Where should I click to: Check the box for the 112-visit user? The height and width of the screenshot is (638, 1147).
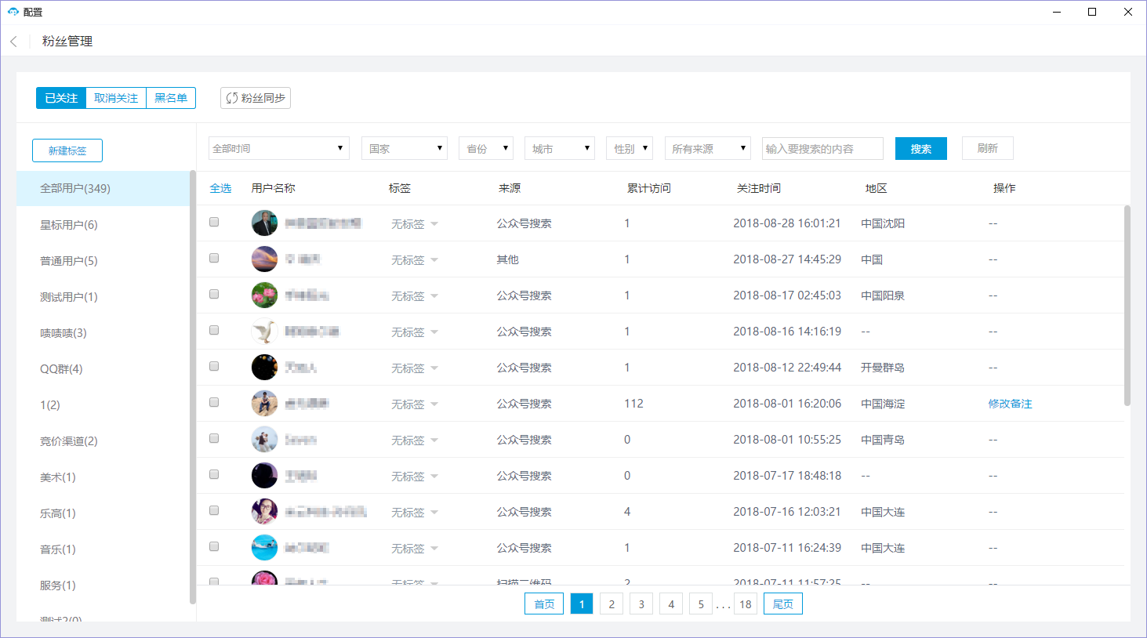coord(214,403)
